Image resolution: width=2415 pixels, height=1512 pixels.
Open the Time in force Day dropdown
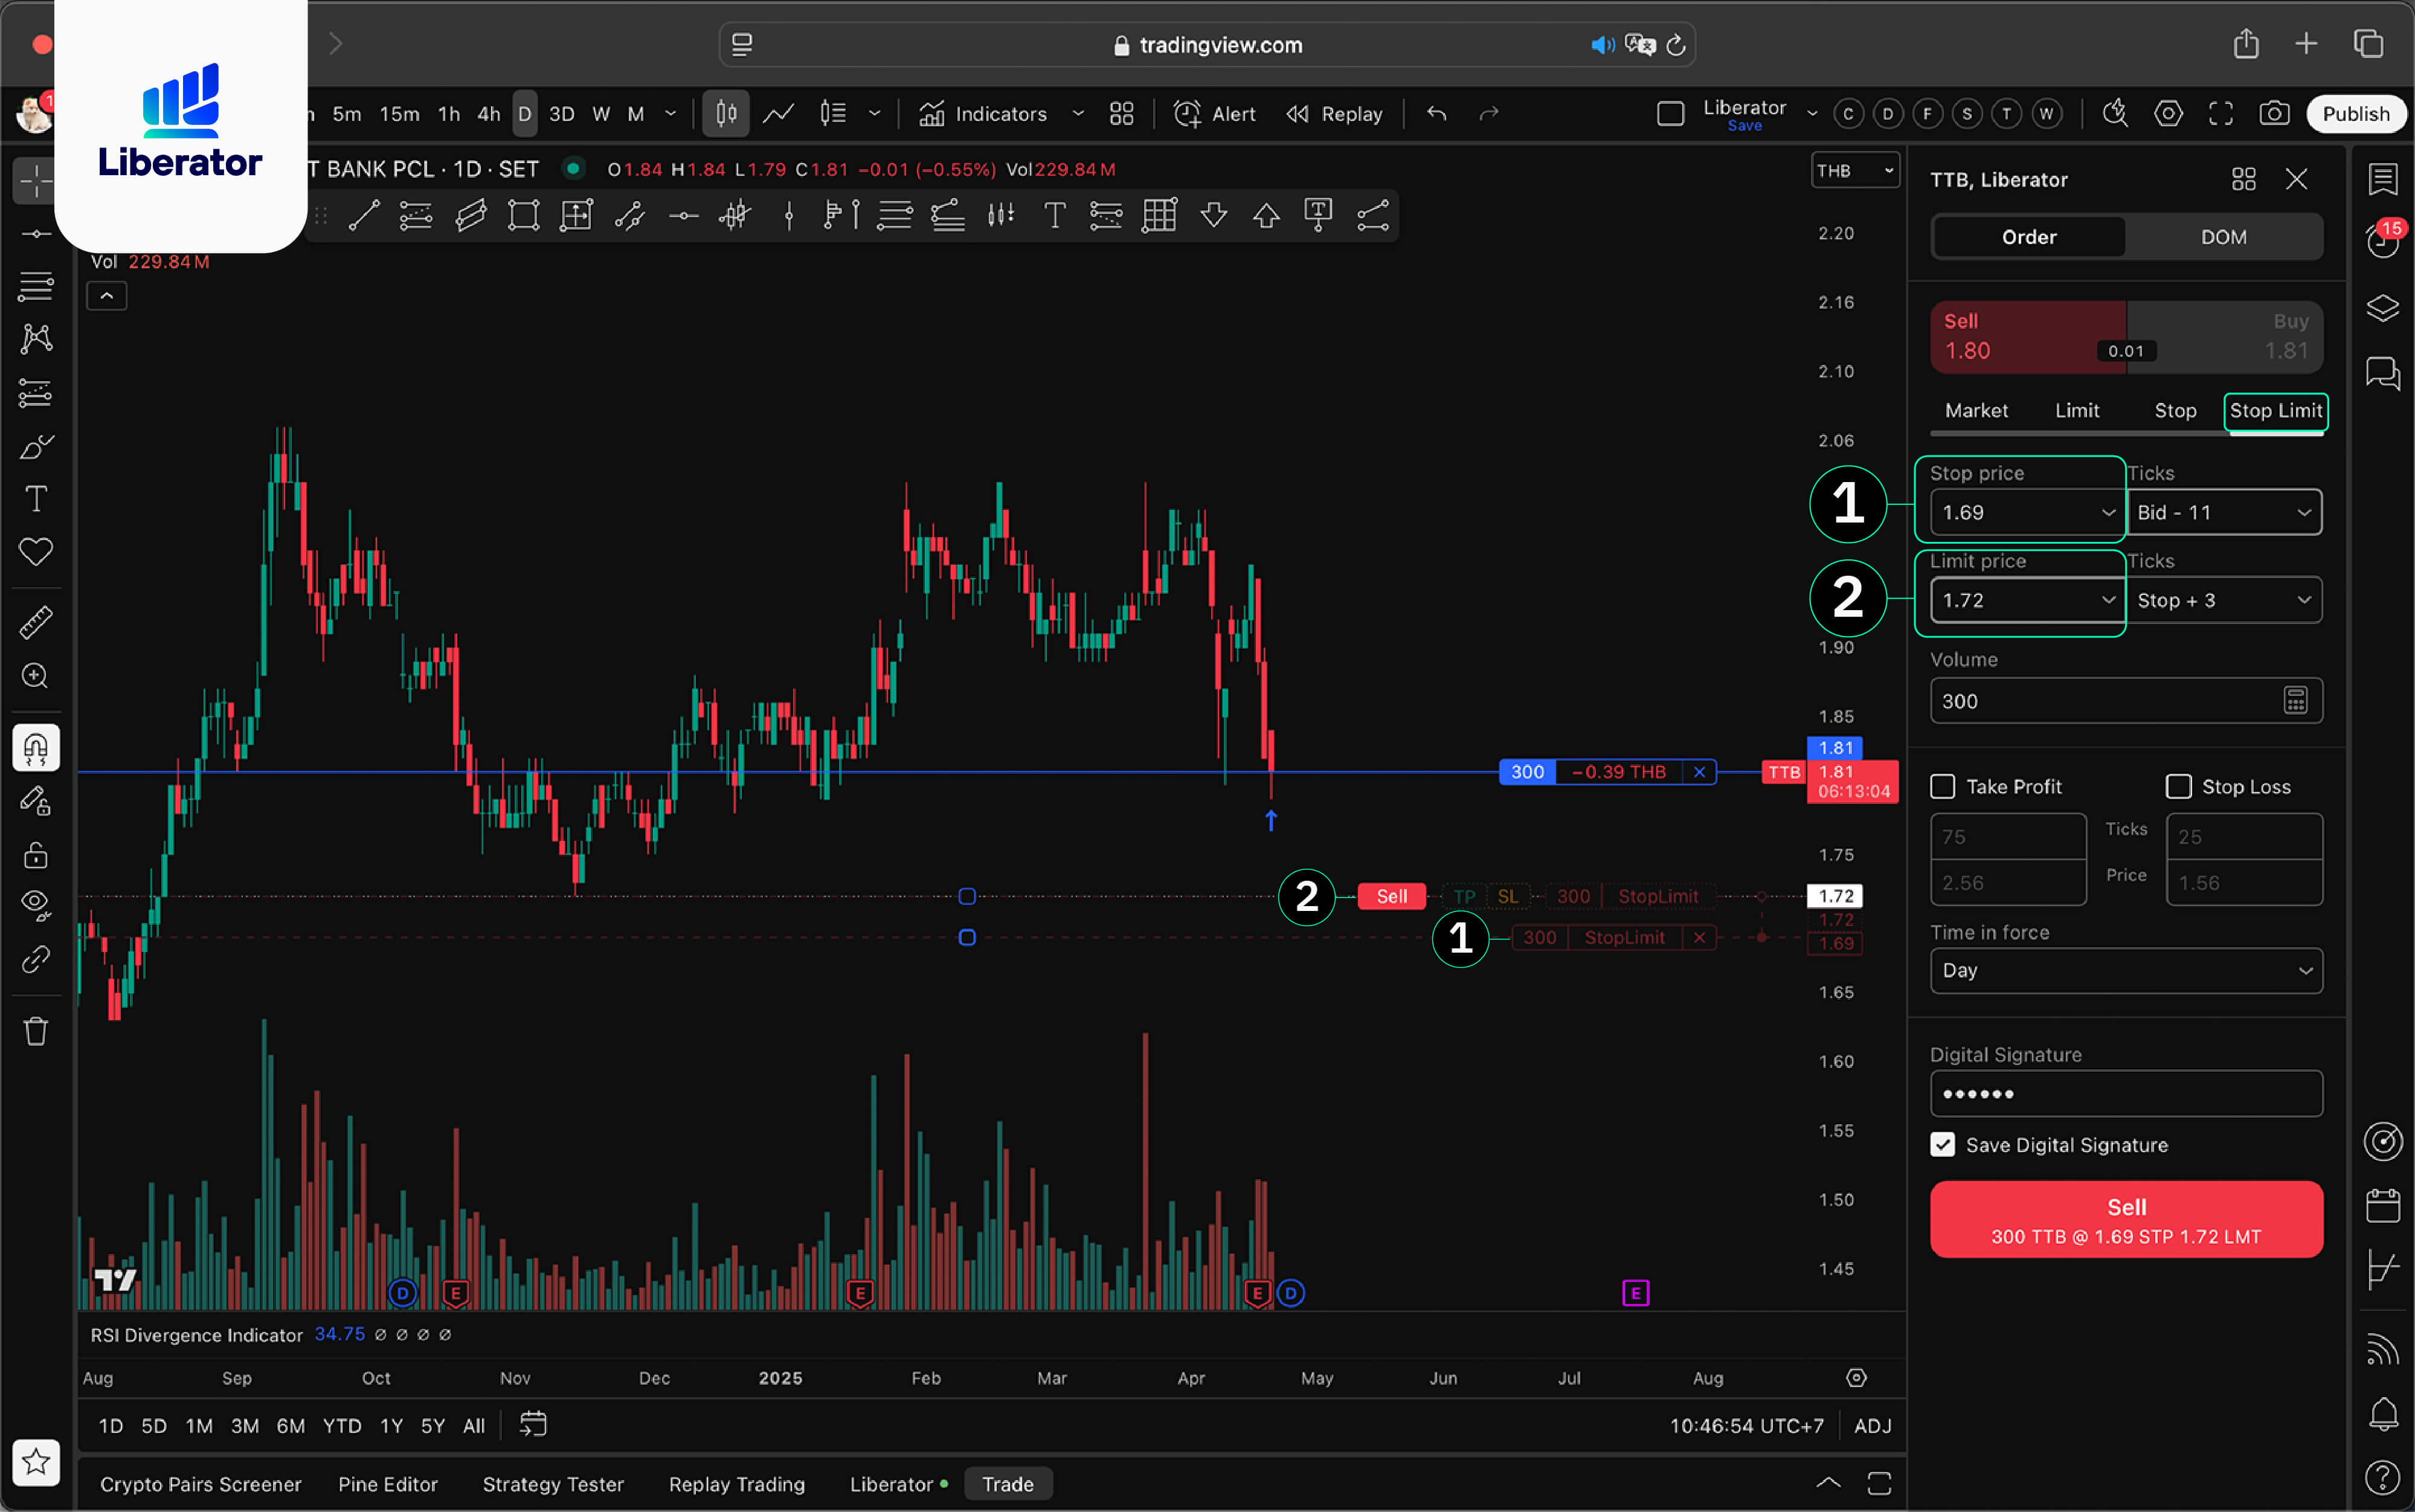coord(2126,971)
